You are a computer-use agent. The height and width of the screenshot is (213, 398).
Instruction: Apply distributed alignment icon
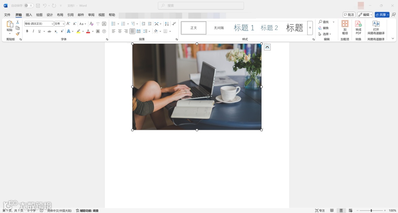[x=139, y=31]
